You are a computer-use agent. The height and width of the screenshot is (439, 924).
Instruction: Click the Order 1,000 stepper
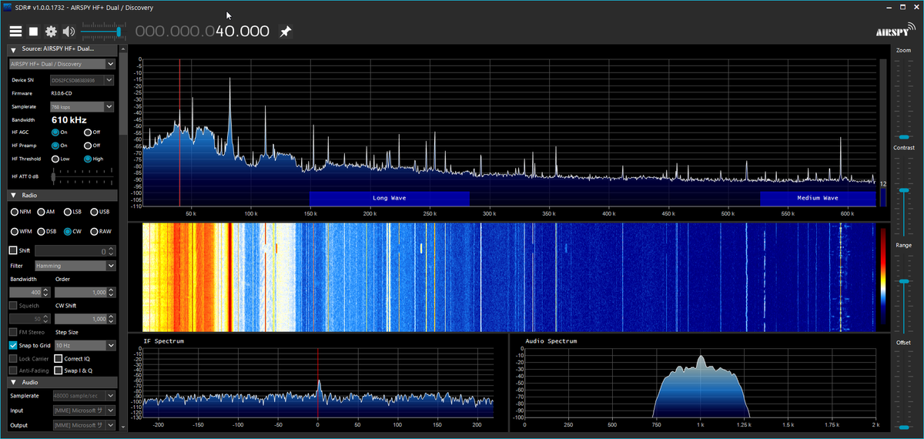click(85, 293)
